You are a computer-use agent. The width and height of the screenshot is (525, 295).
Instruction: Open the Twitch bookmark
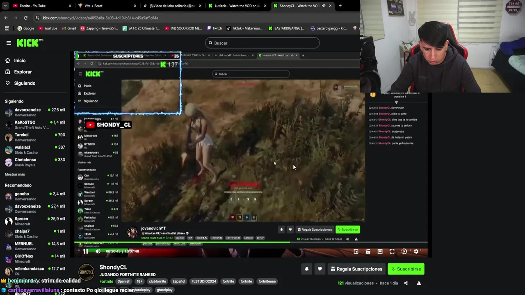[x=214, y=28]
